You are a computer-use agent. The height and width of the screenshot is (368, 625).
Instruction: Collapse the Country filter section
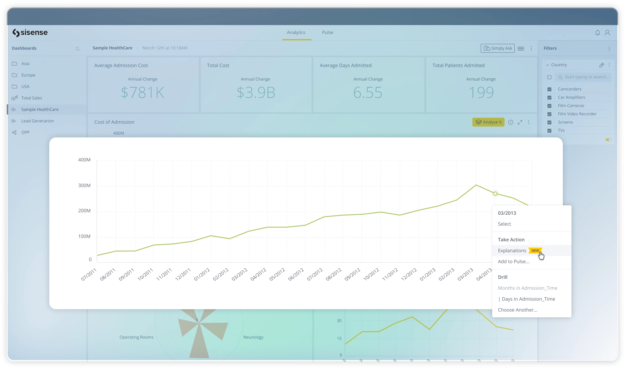(548, 64)
